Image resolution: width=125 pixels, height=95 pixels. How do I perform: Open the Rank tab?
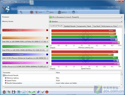89,26
